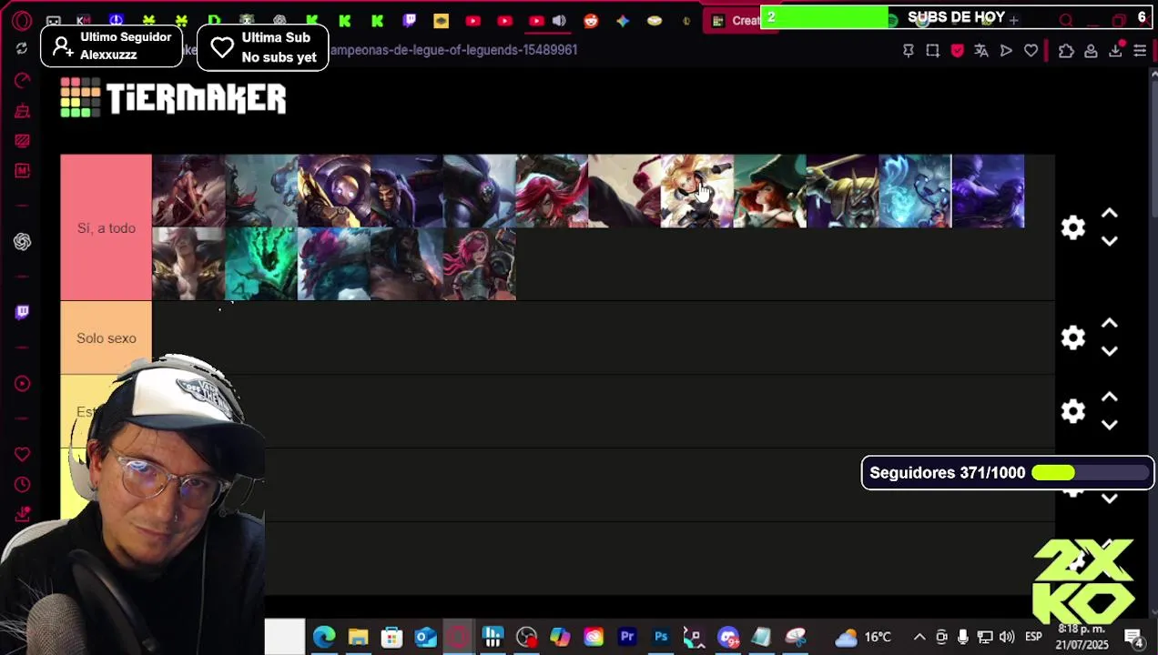Open Microsoft Edge from taskbar
The width and height of the screenshot is (1158, 655).
pyautogui.click(x=324, y=637)
